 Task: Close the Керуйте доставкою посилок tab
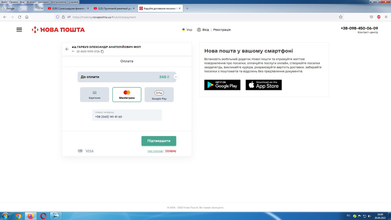coord(179,8)
